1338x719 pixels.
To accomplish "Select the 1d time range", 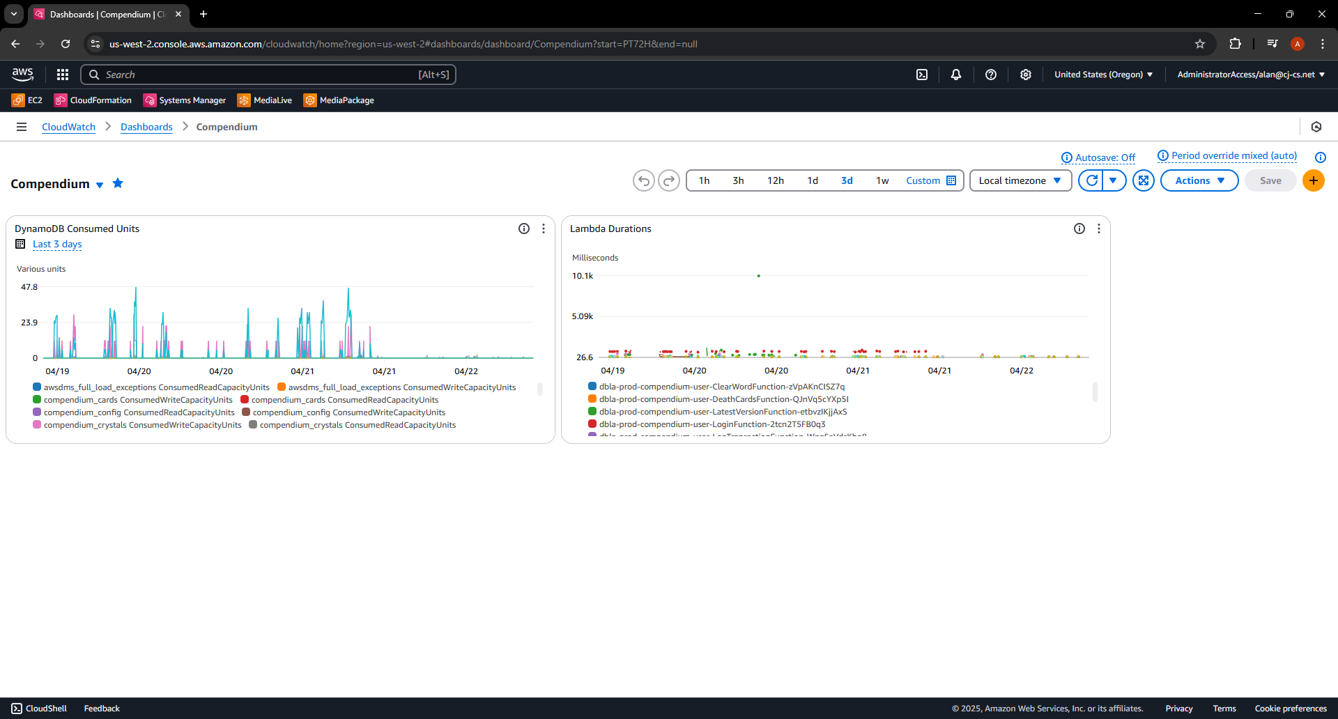I will click(813, 180).
